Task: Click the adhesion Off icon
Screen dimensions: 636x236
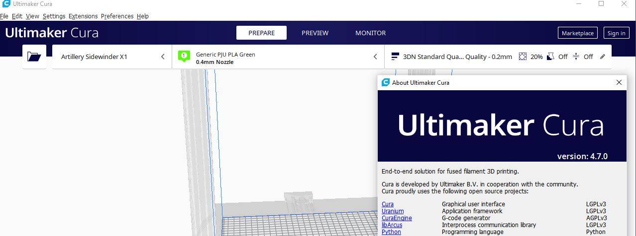Action: point(576,57)
